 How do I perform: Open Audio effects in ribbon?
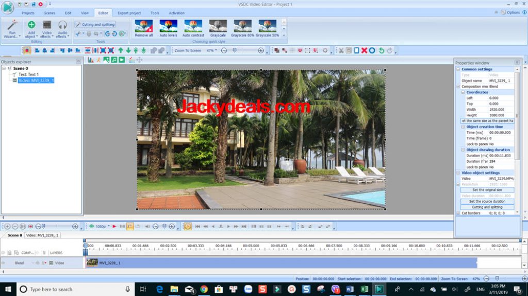[62, 29]
